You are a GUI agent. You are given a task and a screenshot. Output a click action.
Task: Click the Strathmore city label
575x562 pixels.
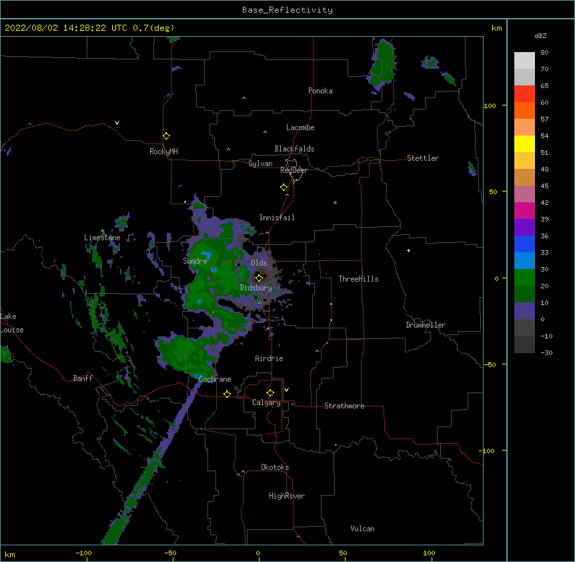point(344,406)
